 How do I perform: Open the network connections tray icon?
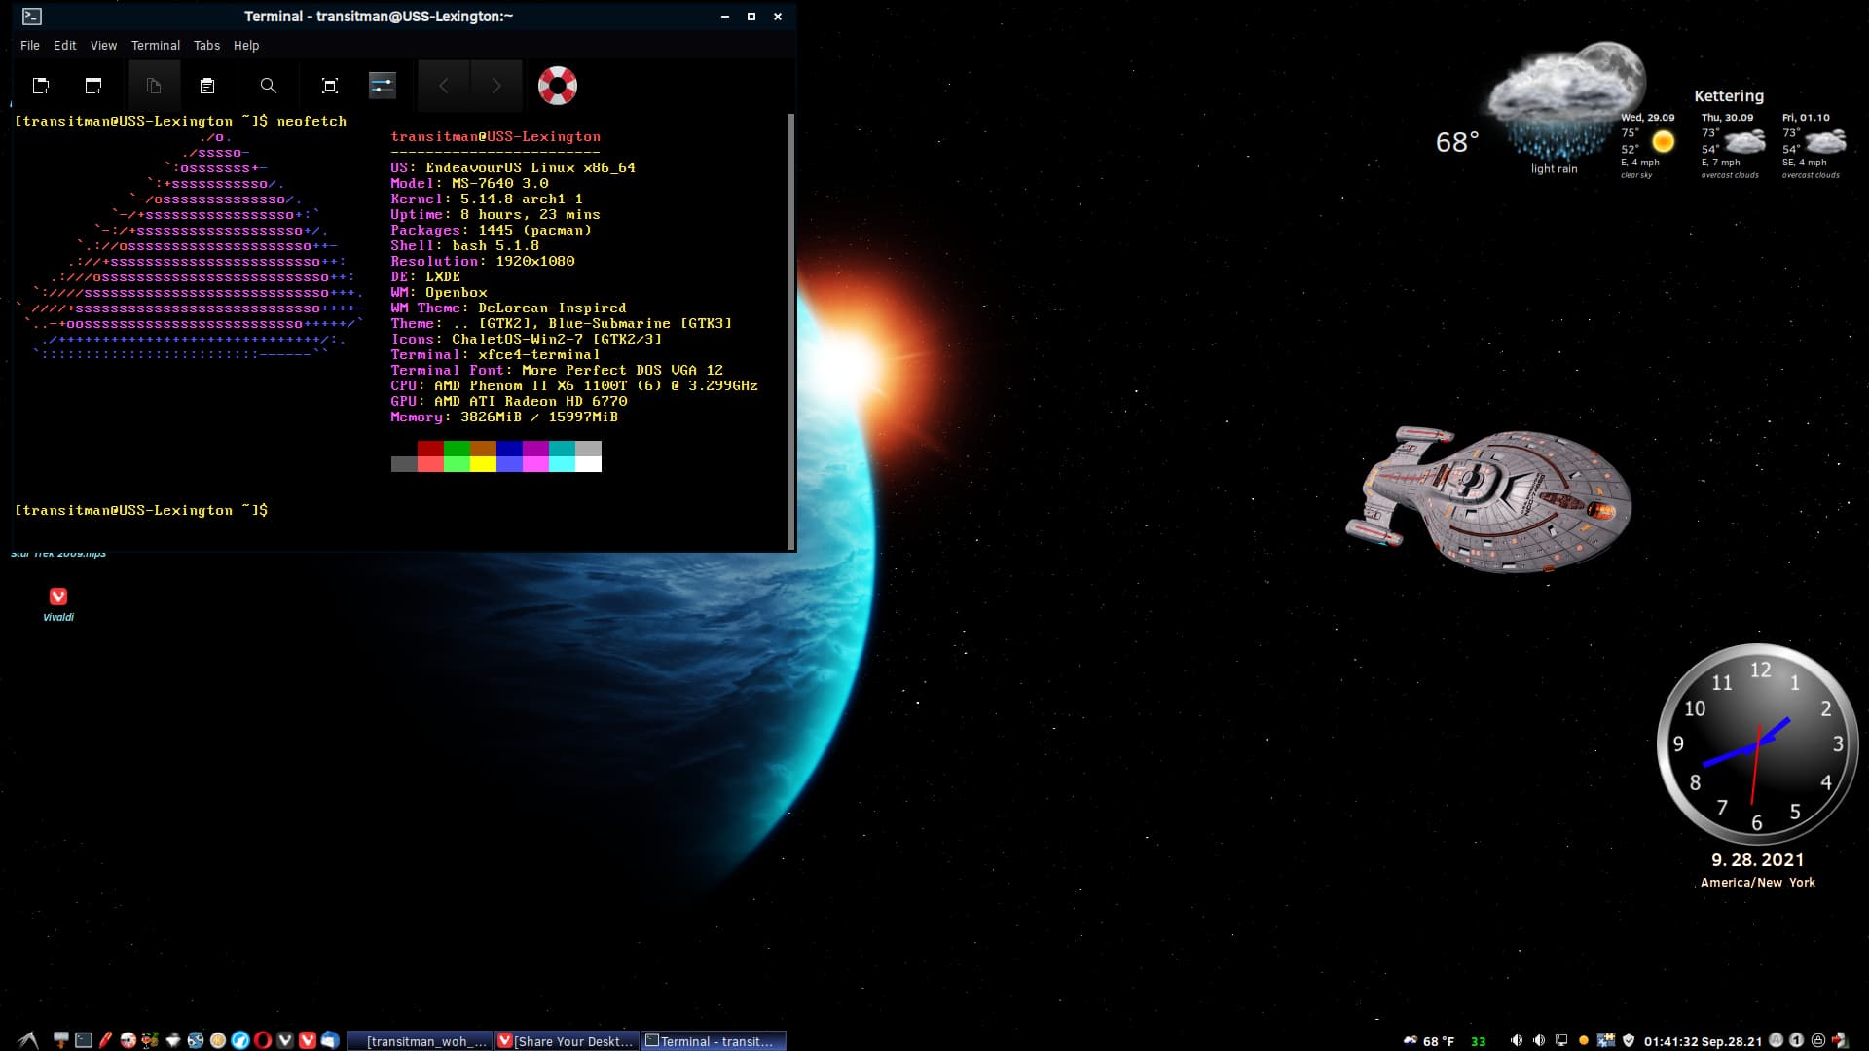1606,1040
